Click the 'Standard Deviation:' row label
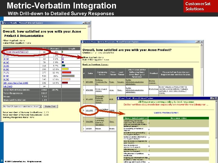 coord(15,100)
